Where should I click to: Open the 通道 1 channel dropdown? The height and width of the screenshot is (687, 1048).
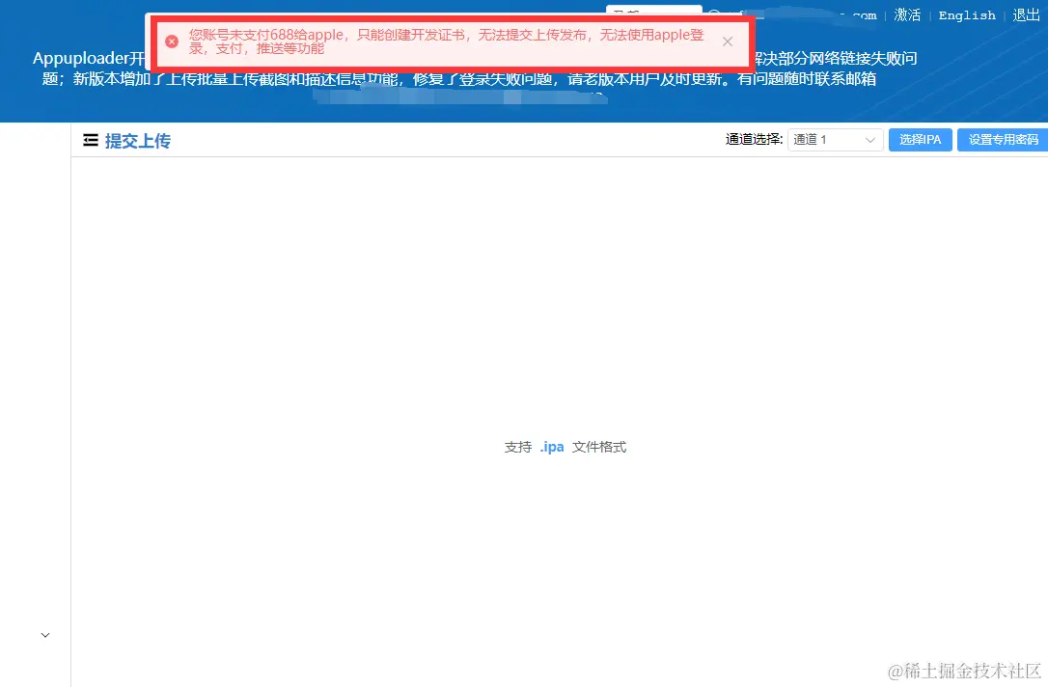[836, 140]
